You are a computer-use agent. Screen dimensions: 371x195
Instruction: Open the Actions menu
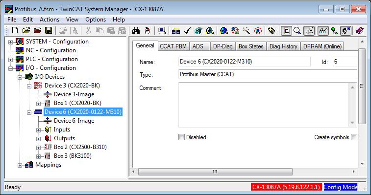click(49, 20)
